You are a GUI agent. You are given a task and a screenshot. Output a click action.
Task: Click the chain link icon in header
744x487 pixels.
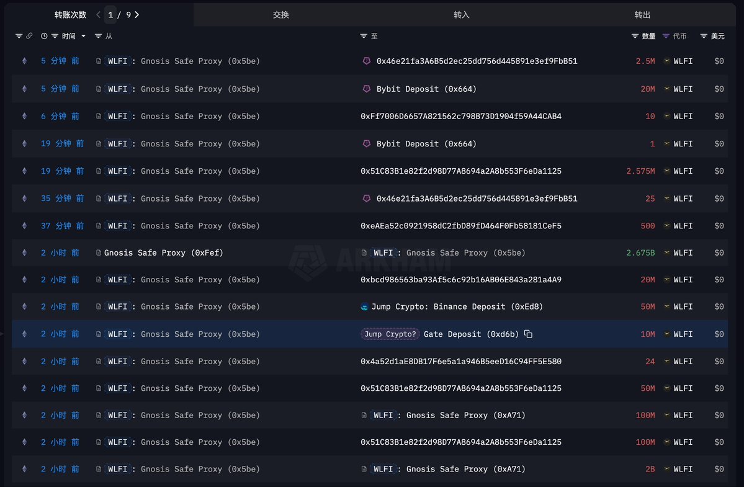[29, 36]
